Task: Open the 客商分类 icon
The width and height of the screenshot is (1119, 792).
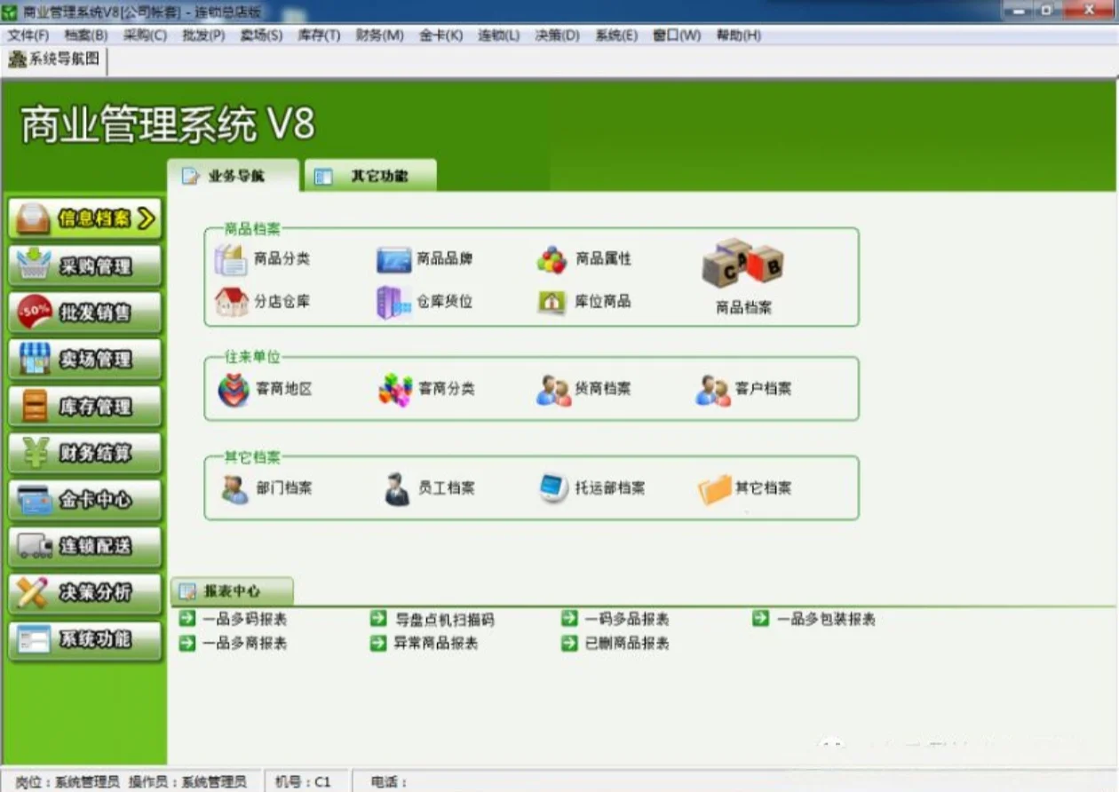Action: [395, 389]
